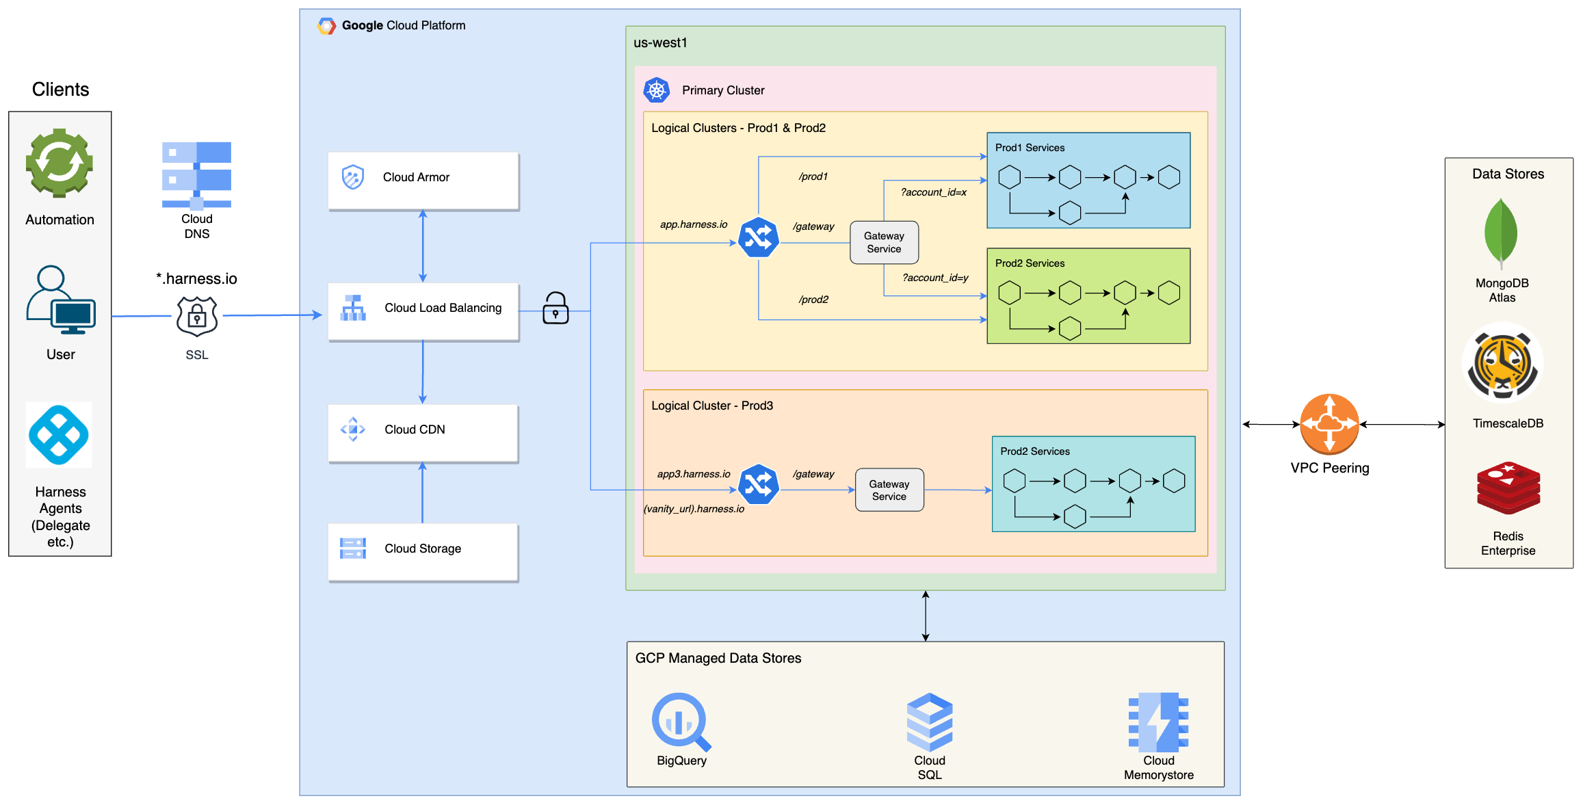Click the orange VPC Peering icon
The height and width of the screenshot is (805, 1583).
coord(1329,424)
